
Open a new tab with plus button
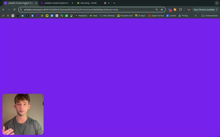coord(114,3)
